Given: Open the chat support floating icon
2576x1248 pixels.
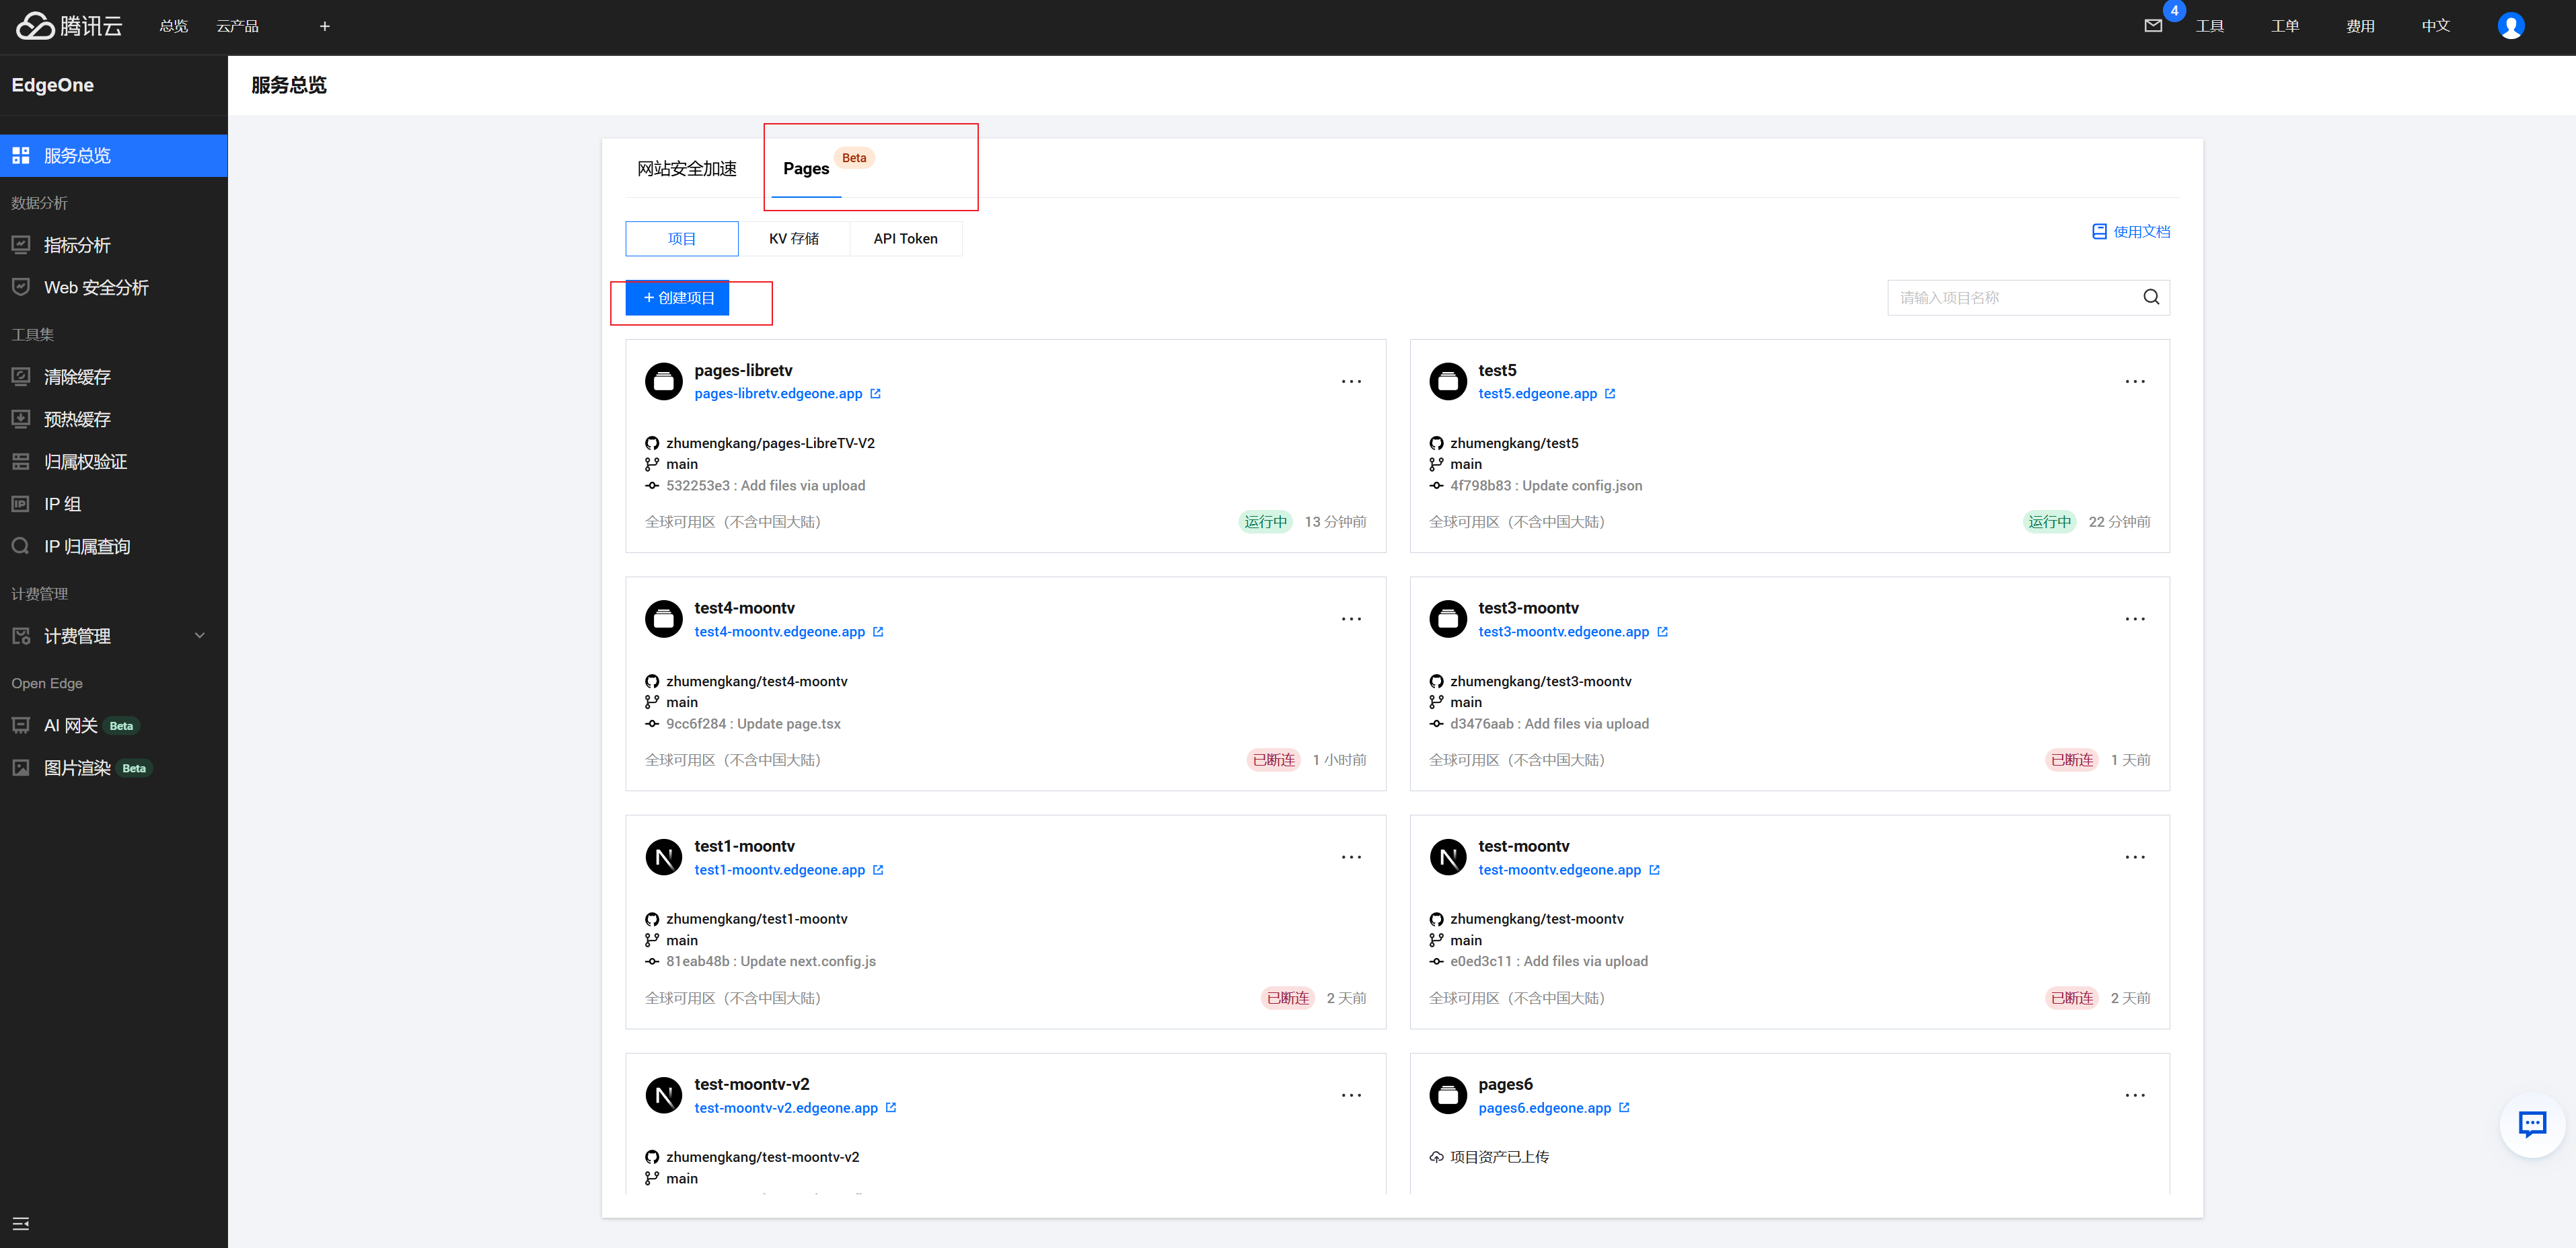Looking at the screenshot, I should point(2532,1125).
